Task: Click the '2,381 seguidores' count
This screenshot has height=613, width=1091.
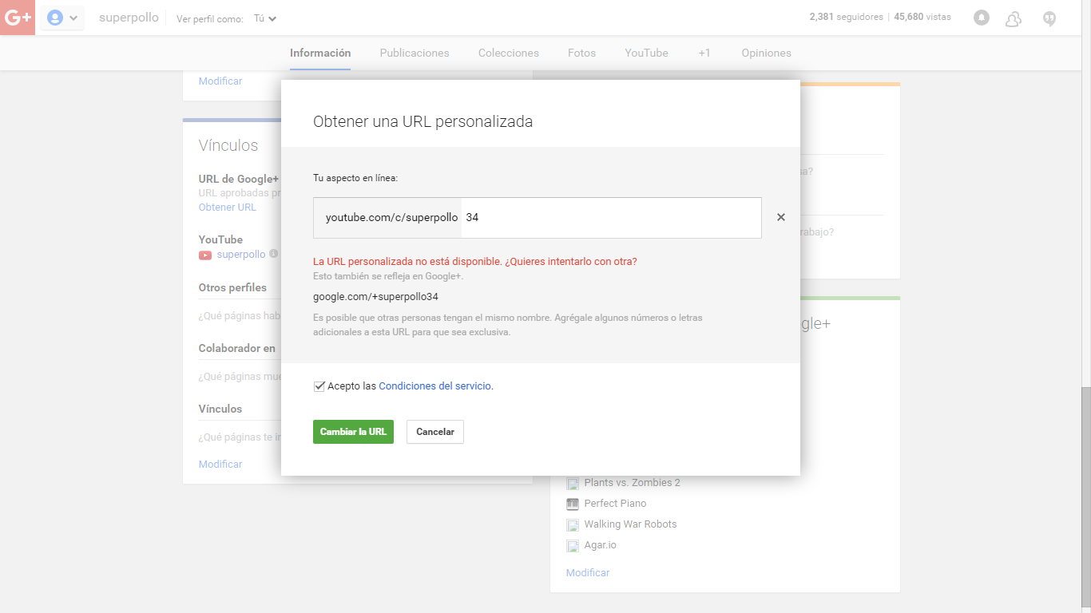Action: tap(847, 17)
